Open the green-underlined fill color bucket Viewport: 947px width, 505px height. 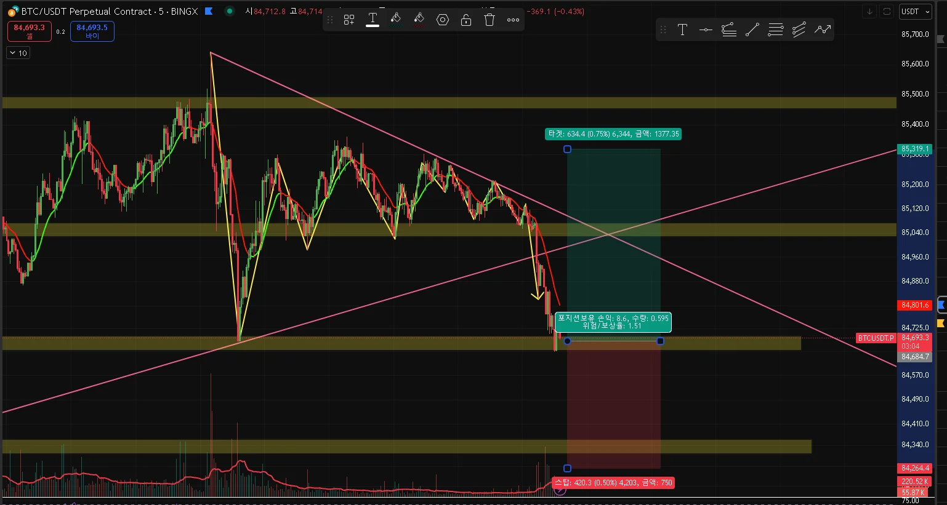pos(396,20)
